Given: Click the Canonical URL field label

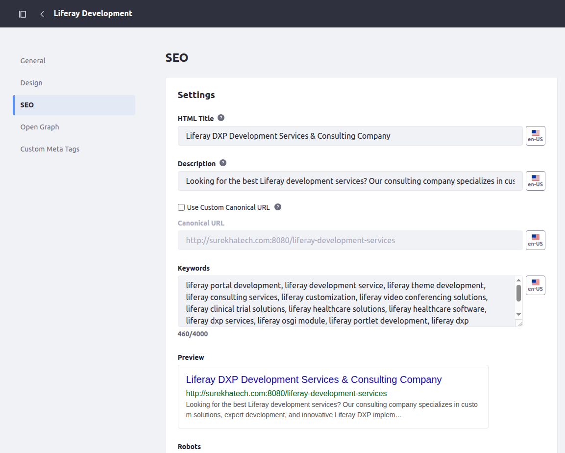Looking at the screenshot, I should point(201,223).
